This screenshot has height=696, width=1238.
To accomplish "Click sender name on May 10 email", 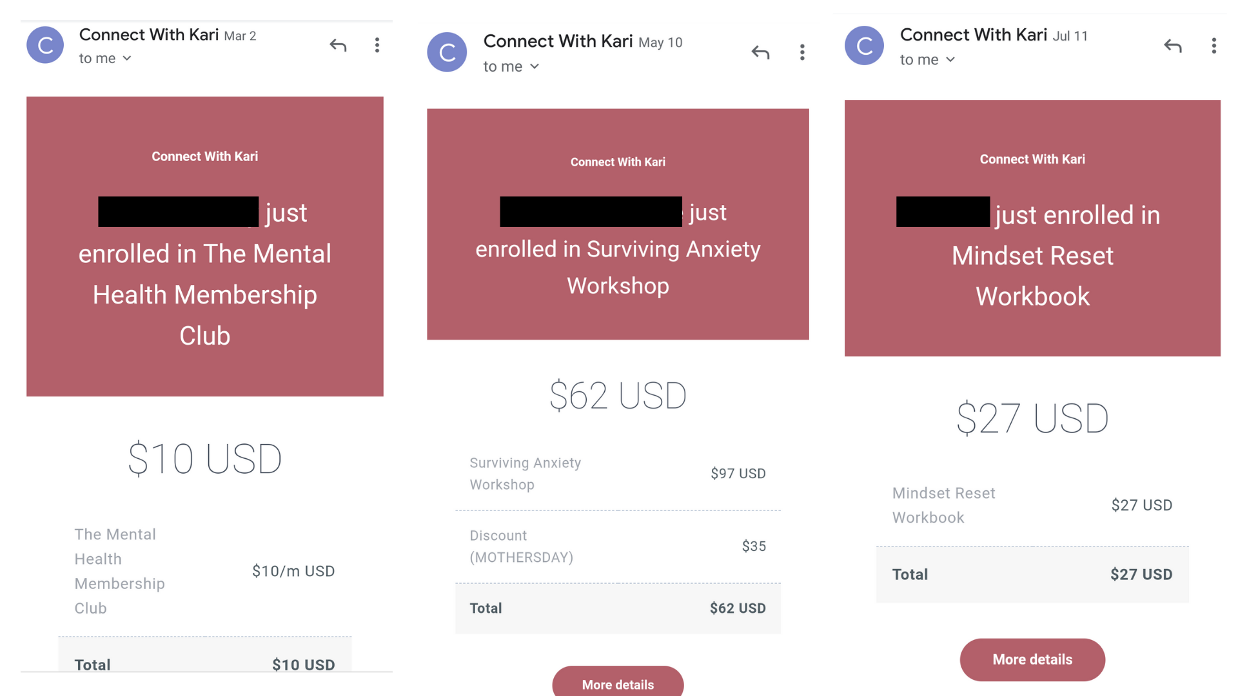I will [x=558, y=41].
